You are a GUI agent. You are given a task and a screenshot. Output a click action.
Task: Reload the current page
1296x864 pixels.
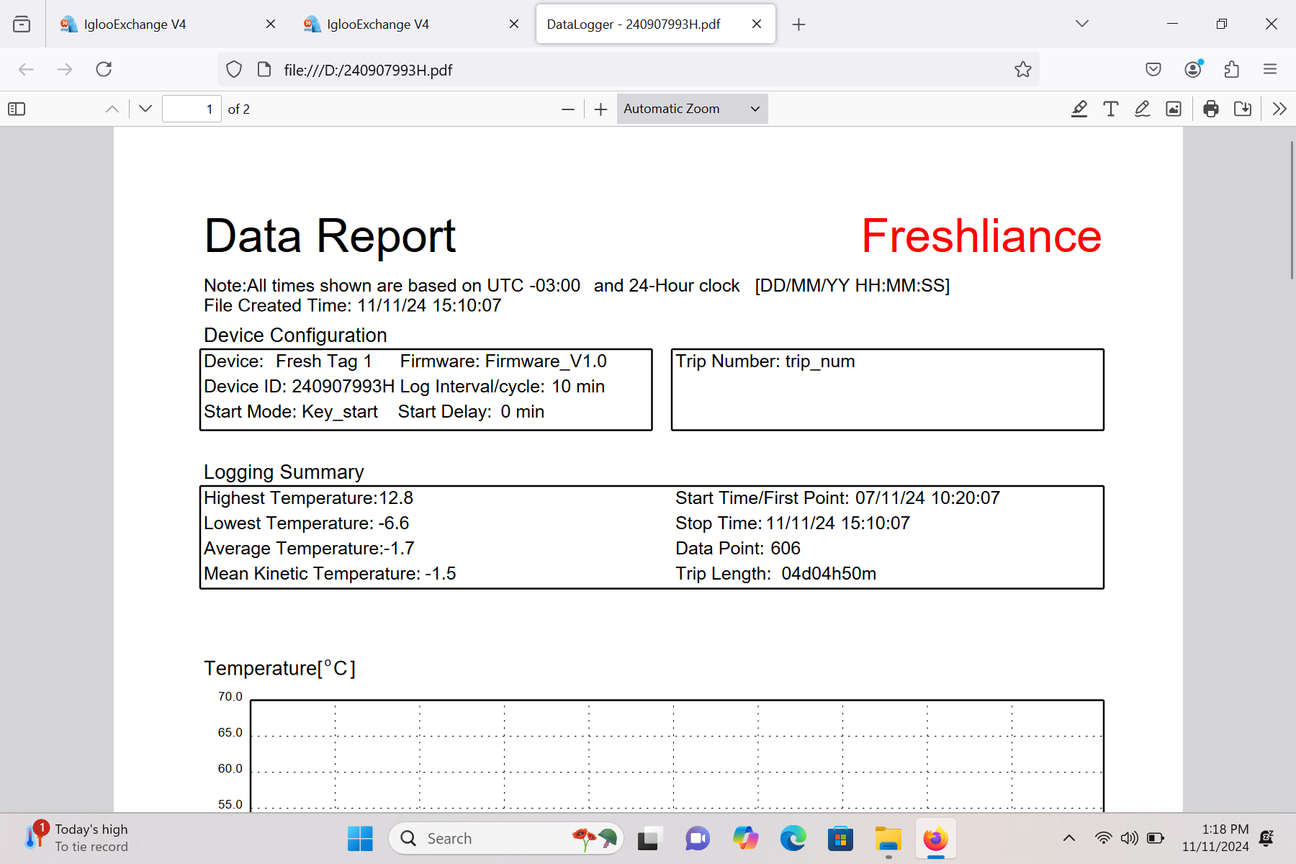[x=104, y=69]
